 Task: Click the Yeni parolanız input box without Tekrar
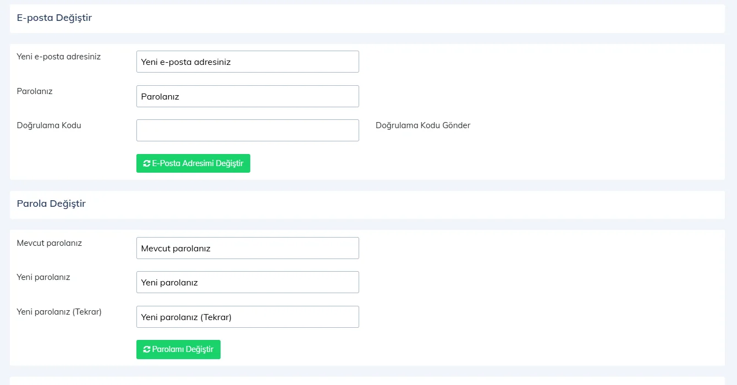pyautogui.click(x=248, y=282)
